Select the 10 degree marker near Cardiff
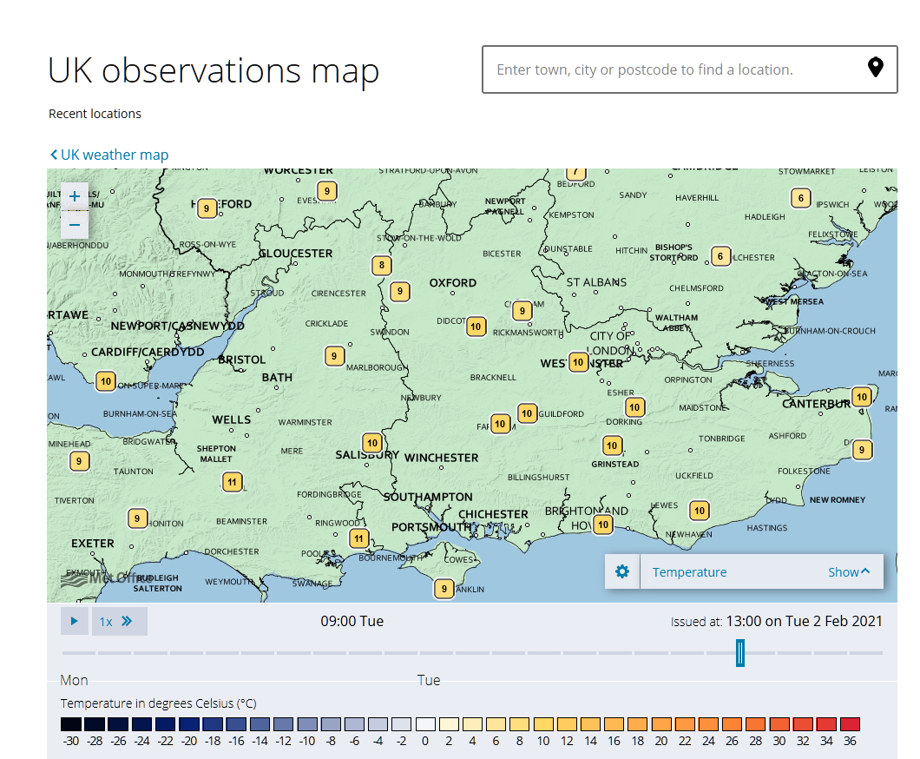The image size is (920, 759). tap(105, 380)
